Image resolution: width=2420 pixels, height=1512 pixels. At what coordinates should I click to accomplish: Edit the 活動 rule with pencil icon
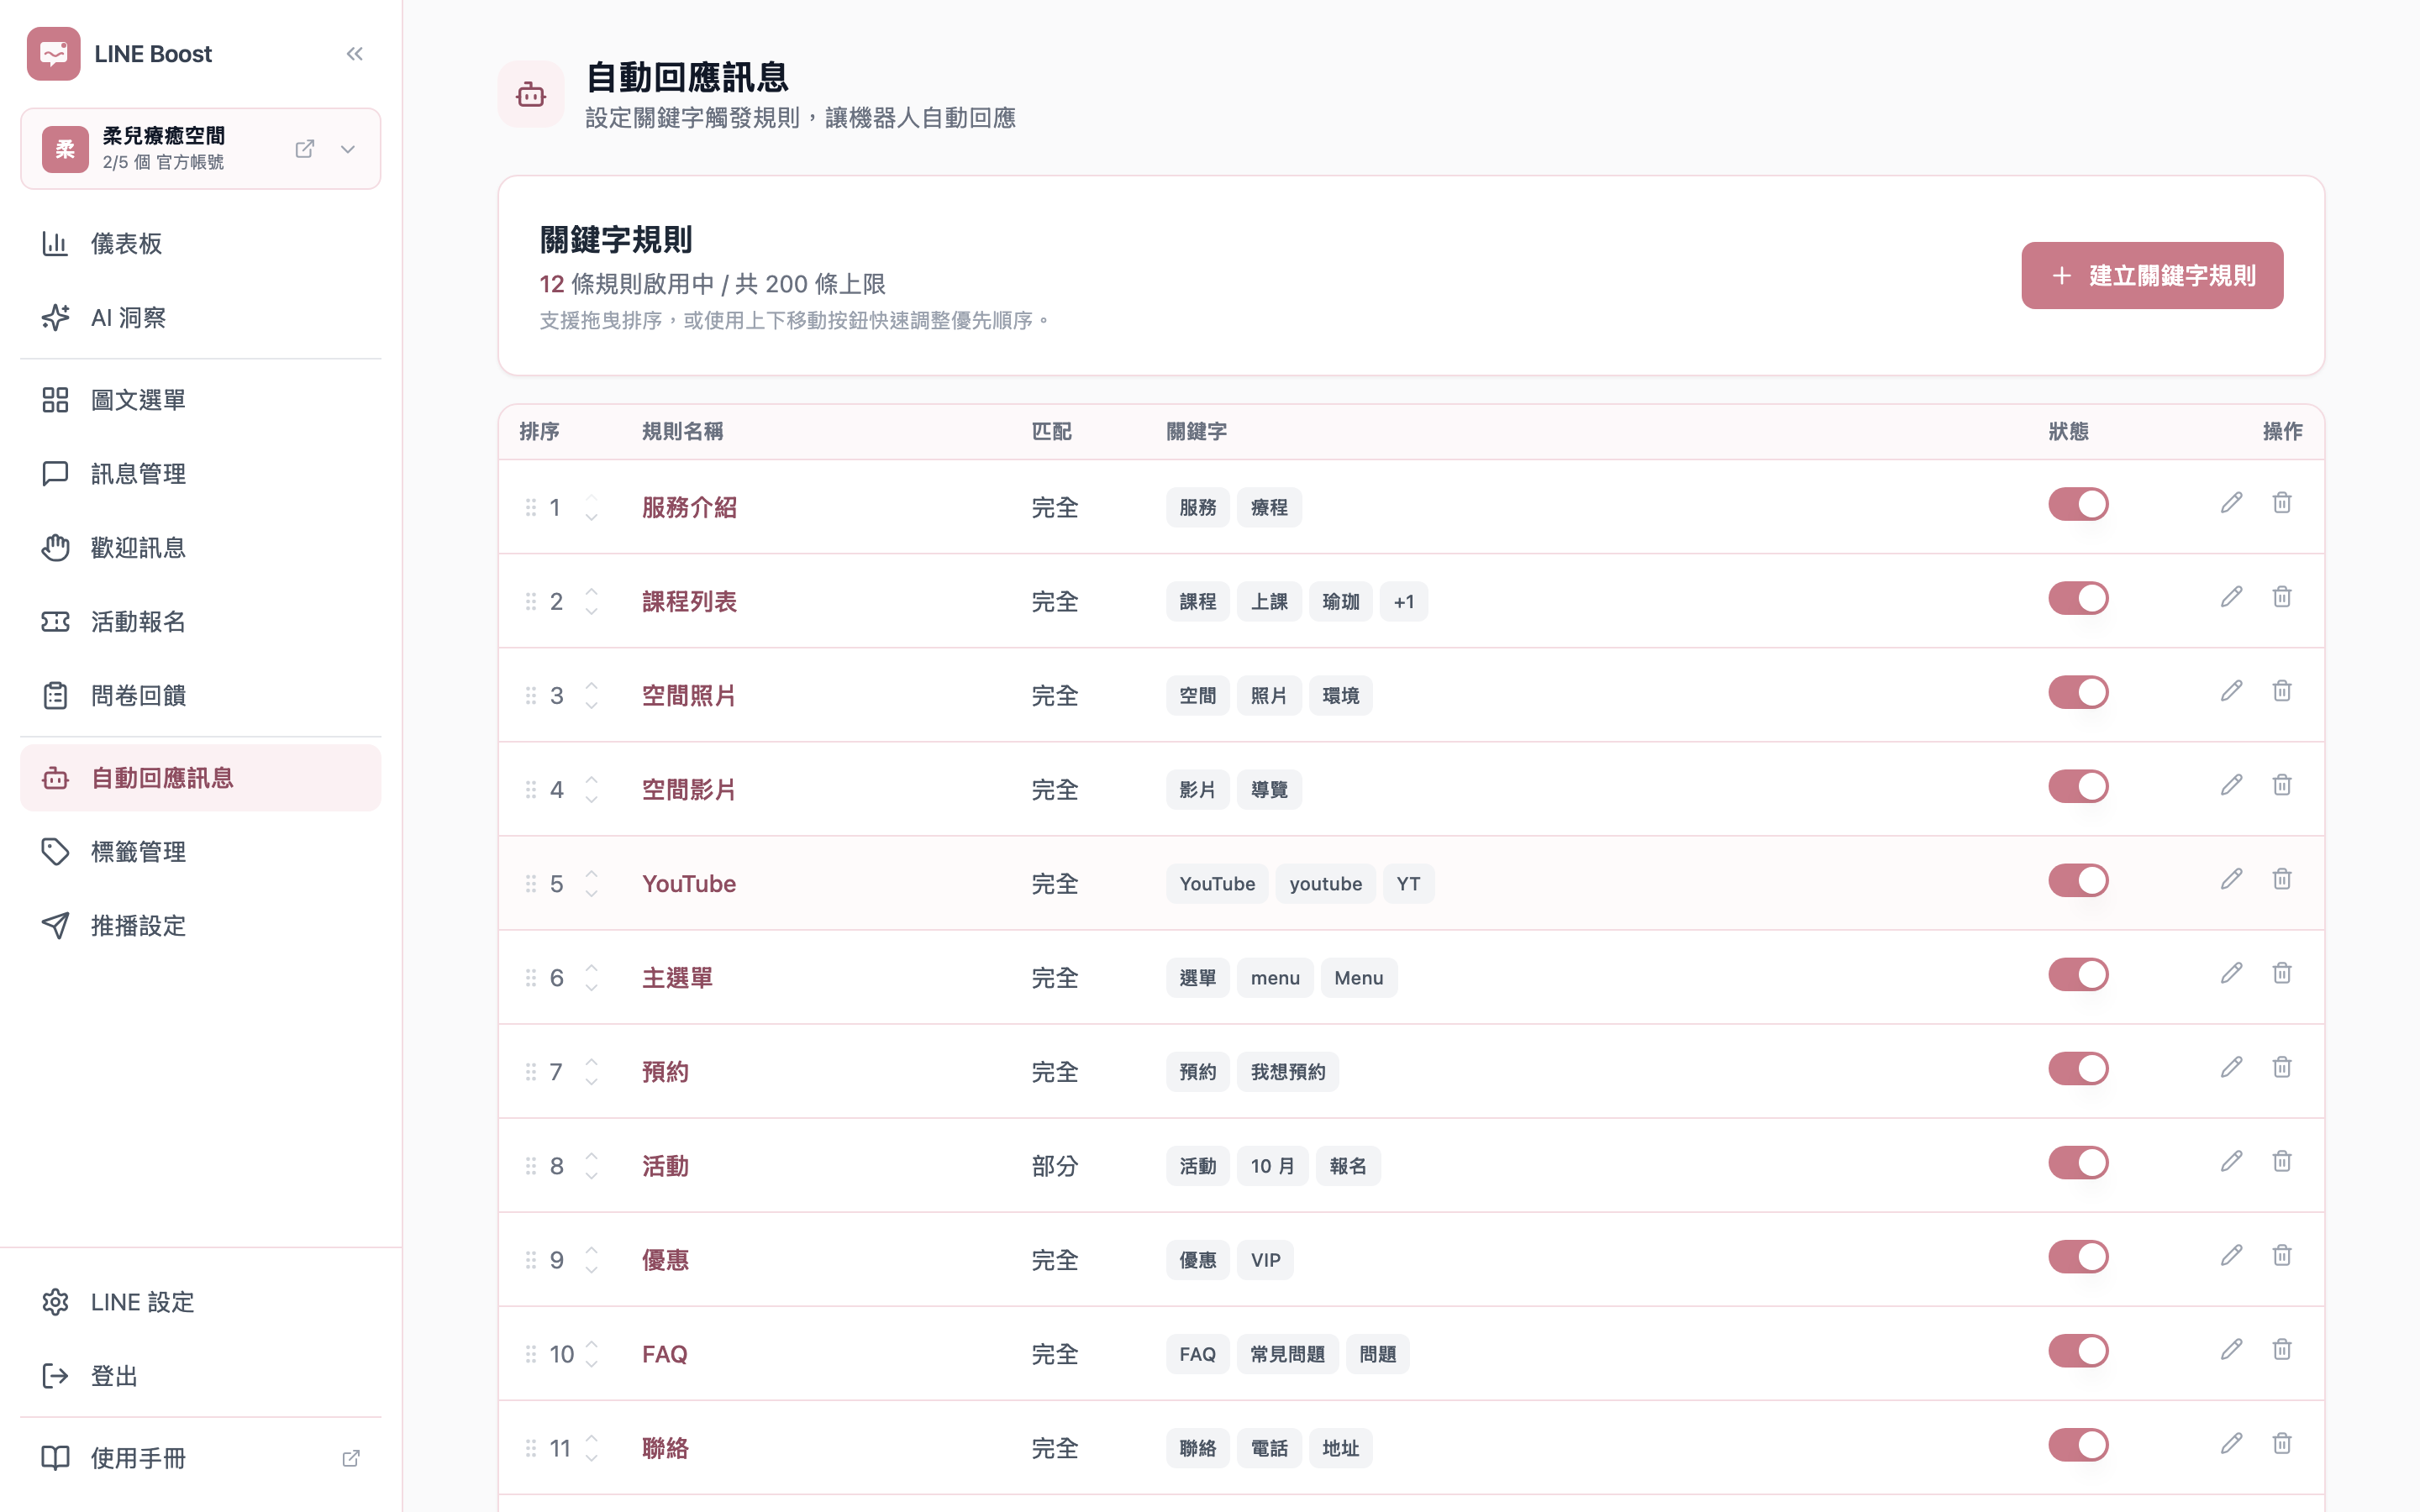click(x=2231, y=1161)
